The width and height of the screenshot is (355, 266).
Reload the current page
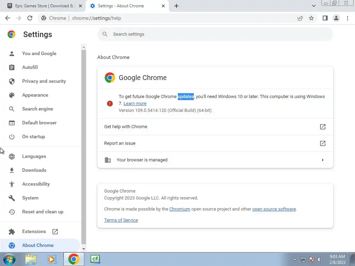click(x=30, y=18)
